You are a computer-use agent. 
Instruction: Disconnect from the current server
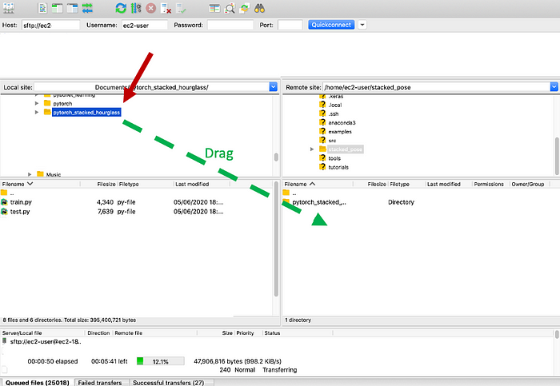(x=166, y=8)
